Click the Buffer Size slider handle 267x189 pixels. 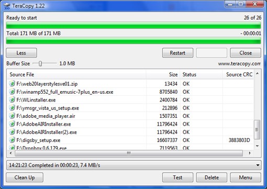coord(40,64)
